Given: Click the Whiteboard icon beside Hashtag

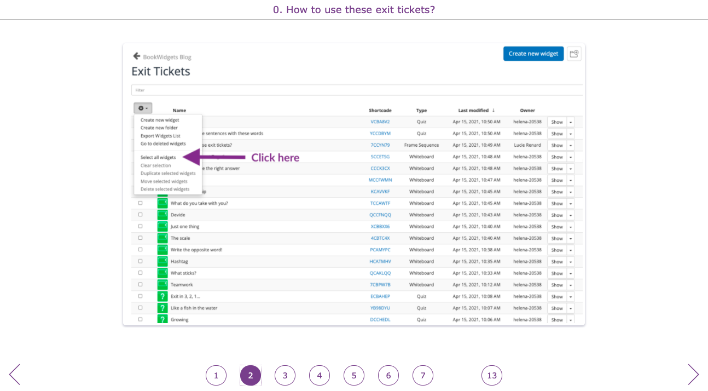Looking at the screenshot, I should click(163, 261).
